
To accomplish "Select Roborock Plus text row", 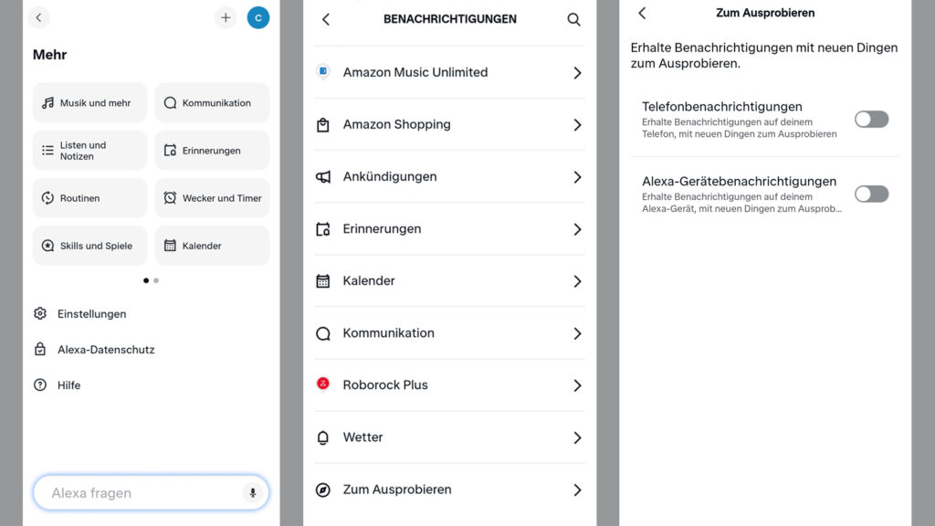I will tap(385, 384).
